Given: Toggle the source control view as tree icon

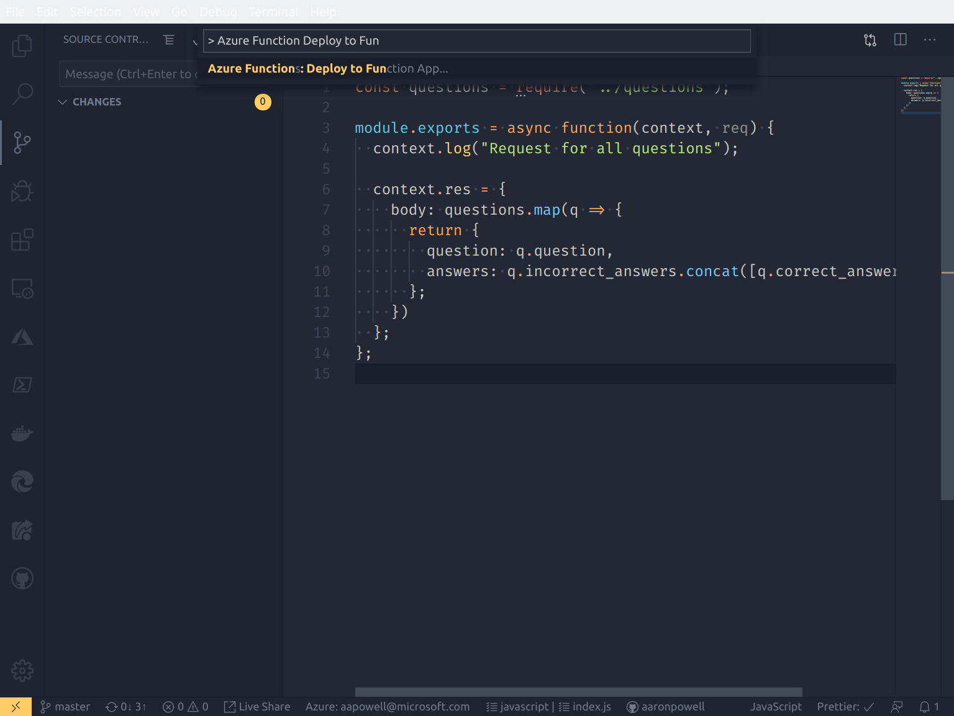Looking at the screenshot, I should point(169,40).
